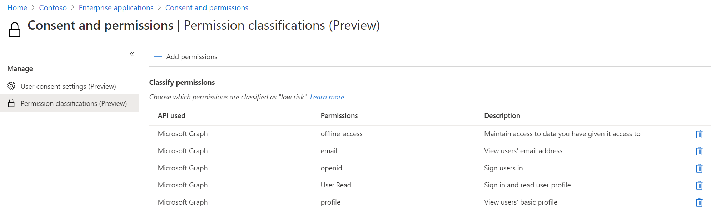Delete the email permission row

(x=699, y=151)
